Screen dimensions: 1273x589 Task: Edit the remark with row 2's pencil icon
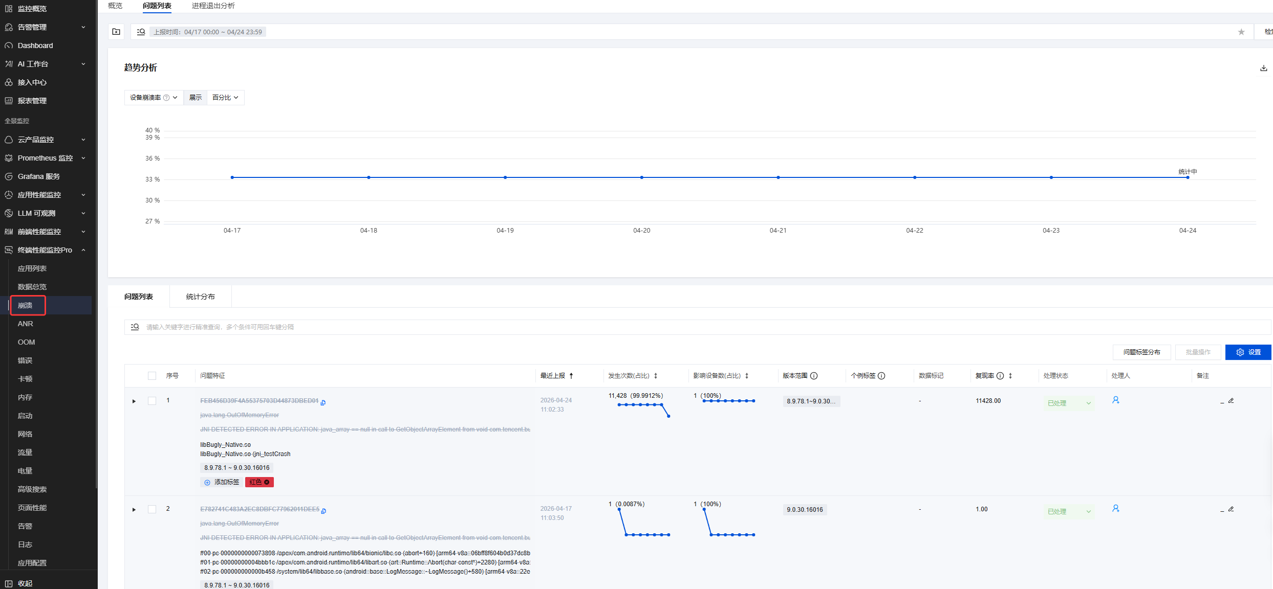1231,509
